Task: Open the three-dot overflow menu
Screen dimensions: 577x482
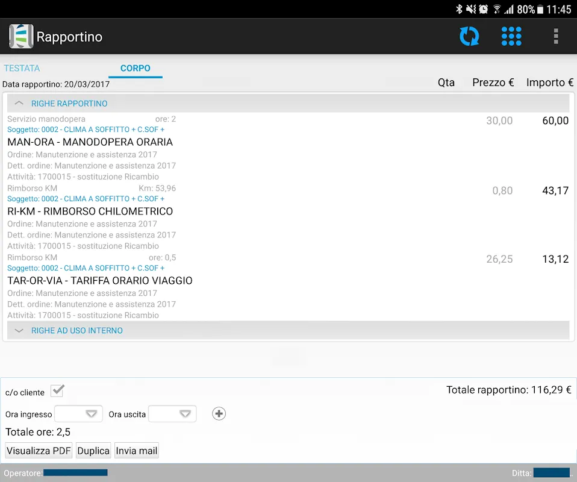Action: click(555, 36)
